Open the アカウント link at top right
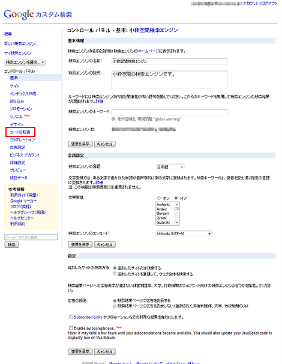The image size is (282, 364). point(250,4)
